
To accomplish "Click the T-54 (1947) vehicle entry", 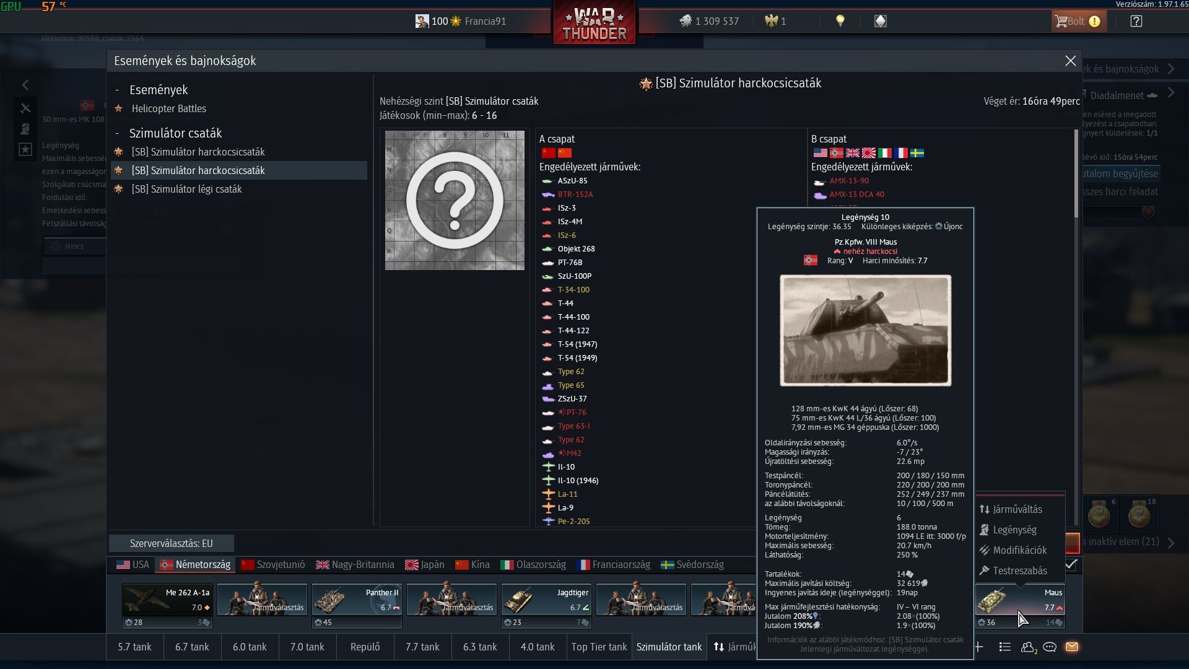I will (577, 344).
